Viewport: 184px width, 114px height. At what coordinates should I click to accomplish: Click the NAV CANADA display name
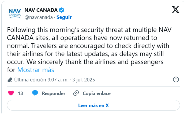(x=41, y=10)
